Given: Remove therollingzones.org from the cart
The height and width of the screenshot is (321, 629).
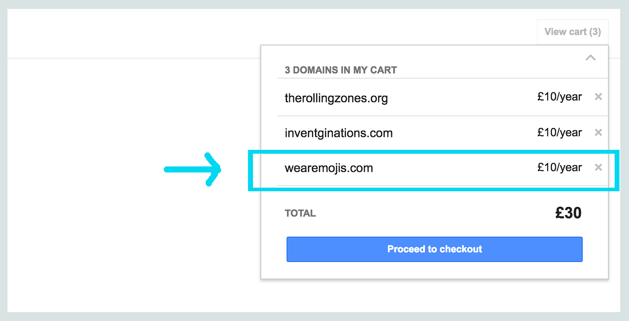Looking at the screenshot, I should (598, 97).
